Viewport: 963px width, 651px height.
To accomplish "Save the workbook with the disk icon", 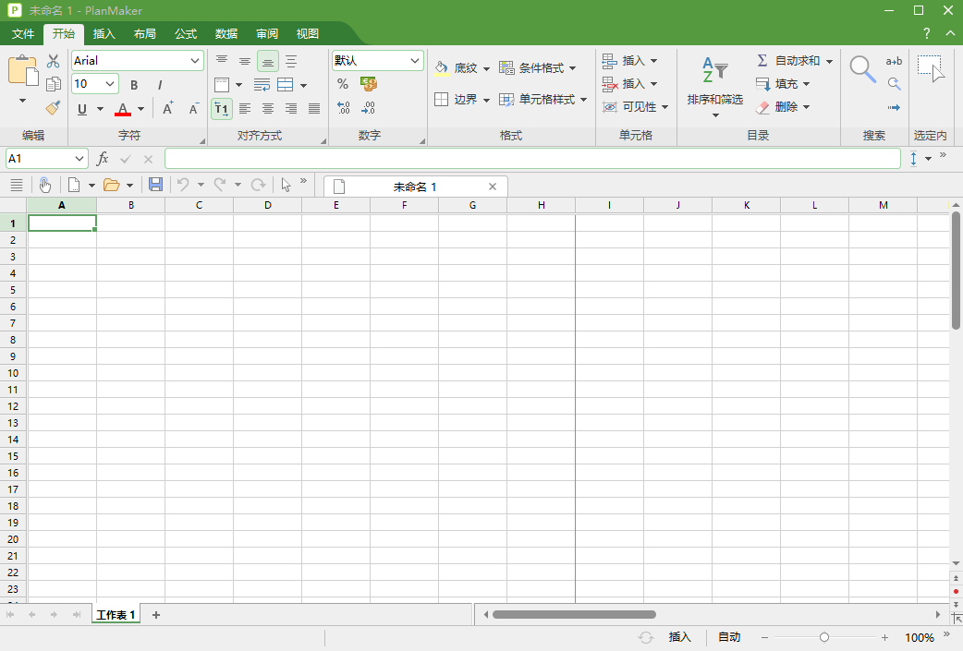I will (155, 184).
